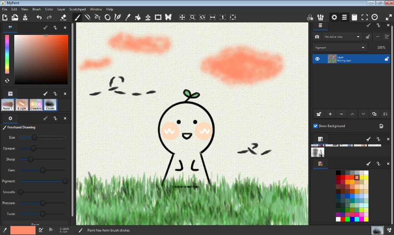Toggle the Scratchpad panel button

click(x=354, y=17)
